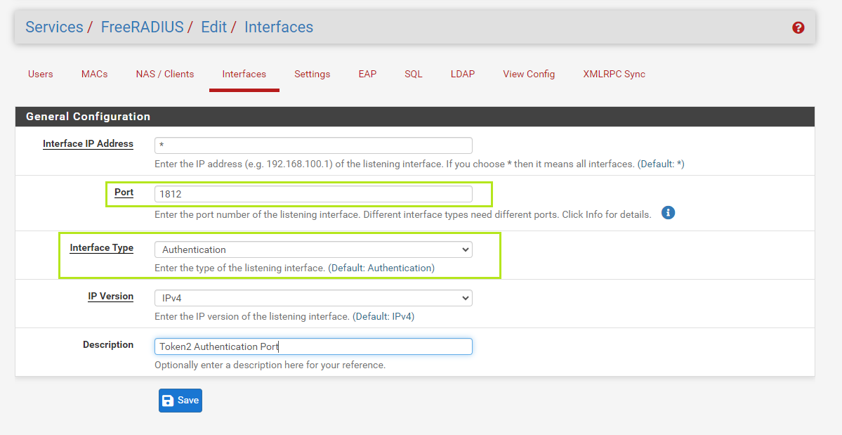Open the XMLRPC Sync tab
This screenshot has width=842, height=435.
click(x=614, y=74)
